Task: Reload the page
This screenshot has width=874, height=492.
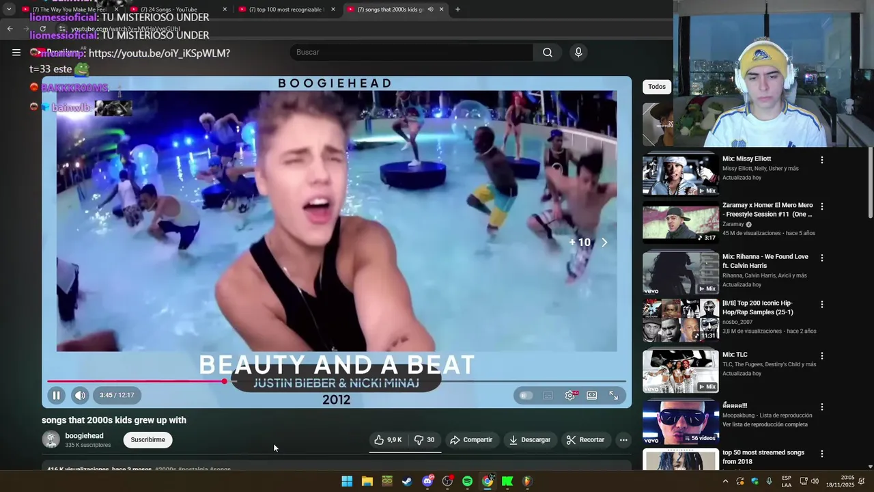Action: (x=42, y=29)
